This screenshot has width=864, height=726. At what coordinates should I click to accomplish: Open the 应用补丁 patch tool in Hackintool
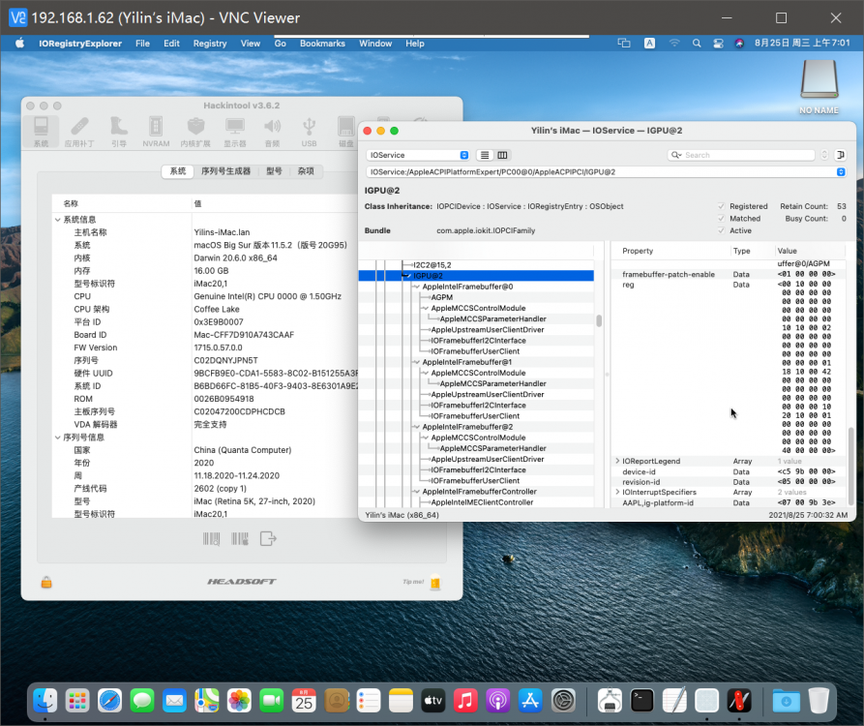click(79, 132)
